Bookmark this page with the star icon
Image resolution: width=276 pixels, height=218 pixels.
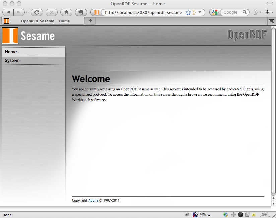(x=188, y=12)
